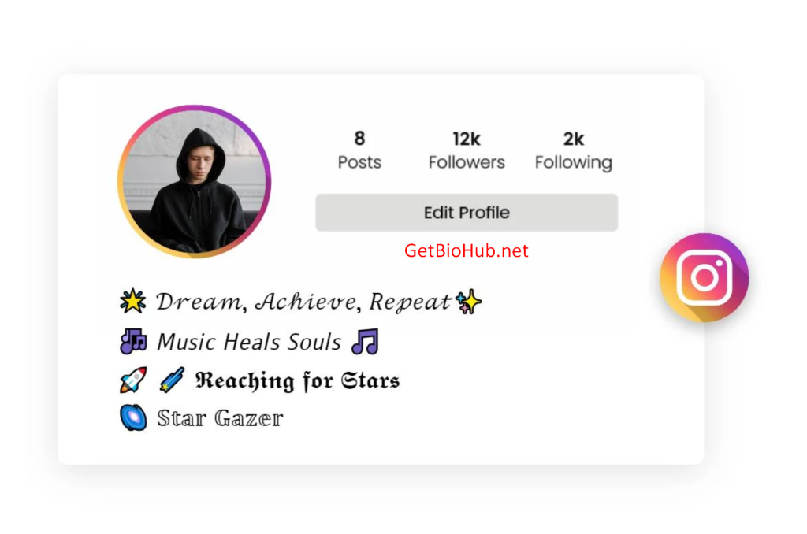Click the 8 Posts count
This screenshot has width=807, height=534.
(359, 150)
